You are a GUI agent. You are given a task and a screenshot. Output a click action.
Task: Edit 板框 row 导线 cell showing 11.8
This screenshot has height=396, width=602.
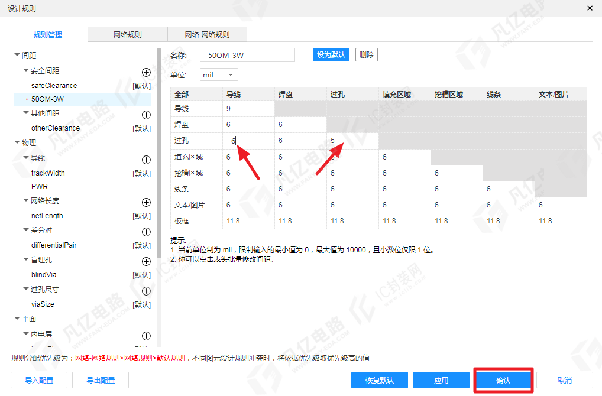(x=248, y=221)
